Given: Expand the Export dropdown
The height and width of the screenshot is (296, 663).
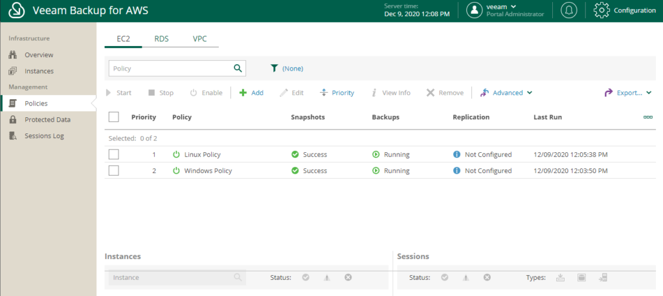Looking at the screenshot, I should [x=628, y=93].
